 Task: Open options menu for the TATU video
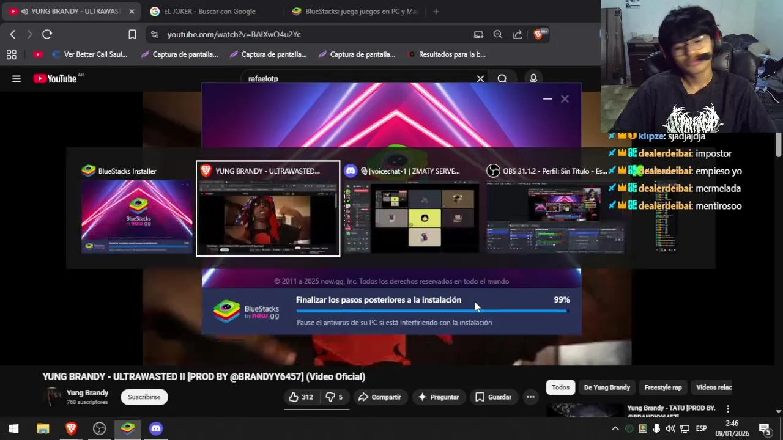click(728, 409)
